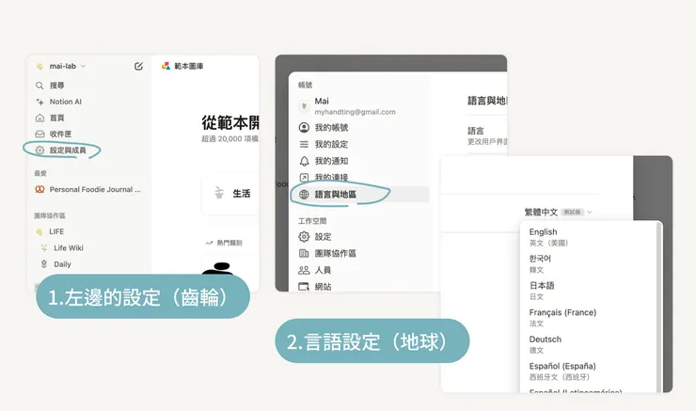Click the 熱門類別 trending icon

[x=209, y=243]
